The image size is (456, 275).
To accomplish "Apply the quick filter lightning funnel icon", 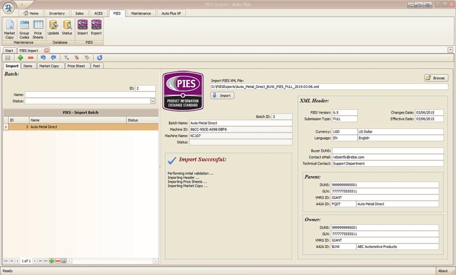I will pyautogui.click(x=87, y=58).
